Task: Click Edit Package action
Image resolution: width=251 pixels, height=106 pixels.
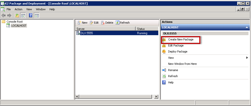Action: (x=176, y=45)
